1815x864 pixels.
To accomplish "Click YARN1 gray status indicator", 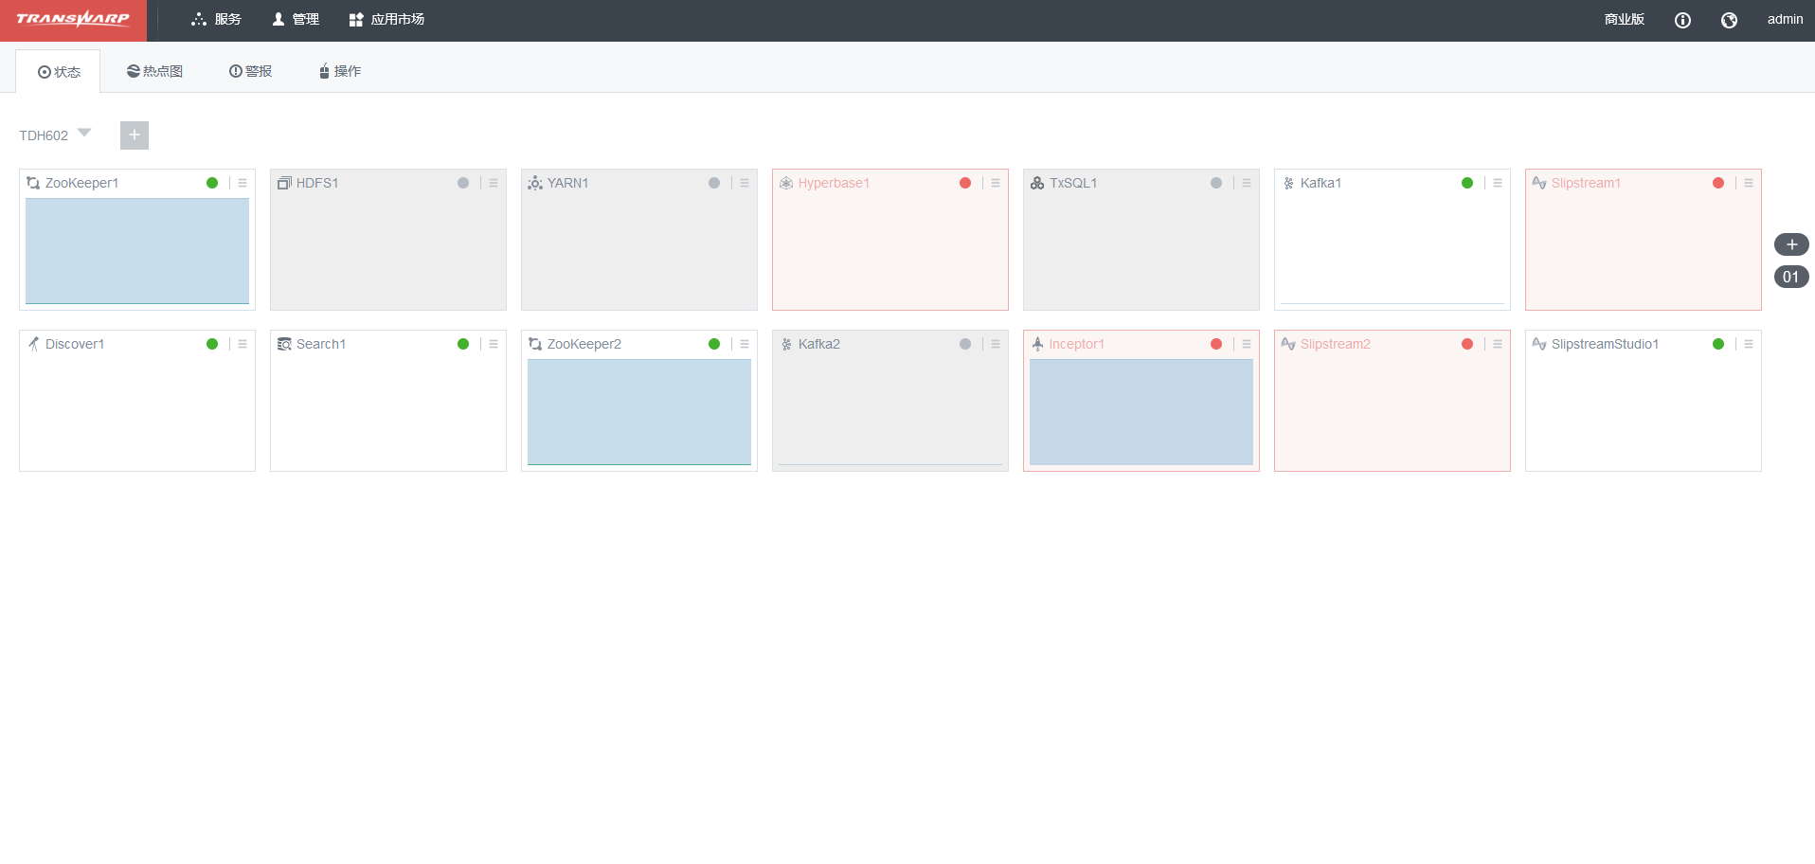I will click(714, 183).
